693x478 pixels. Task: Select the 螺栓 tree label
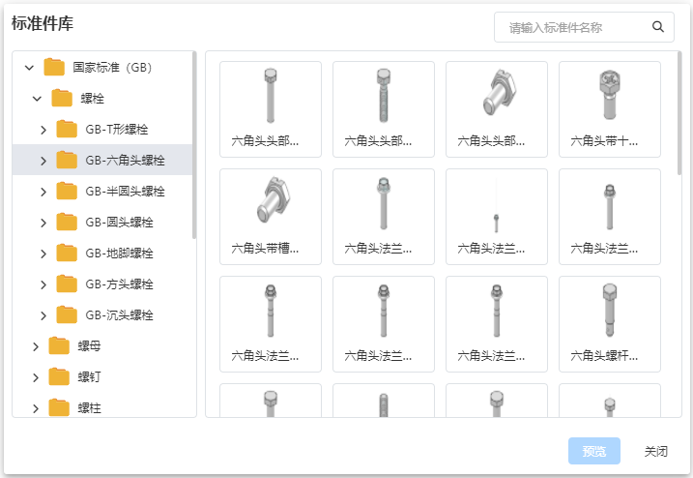(x=93, y=99)
